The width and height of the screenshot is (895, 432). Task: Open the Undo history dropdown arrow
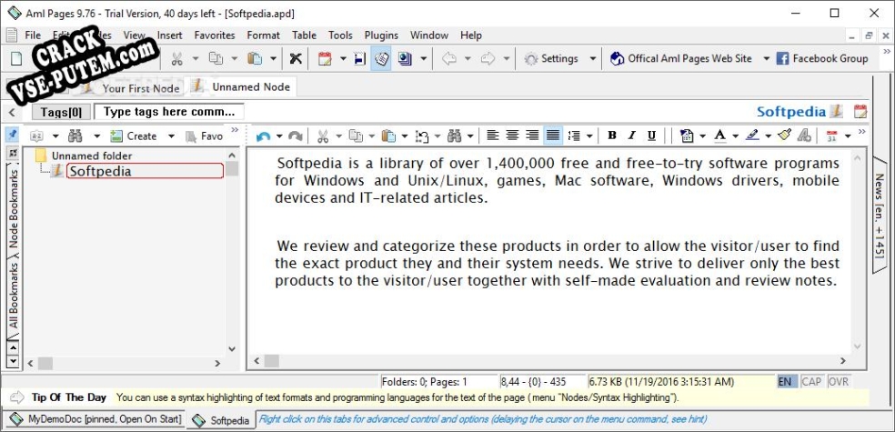[x=279, y=136]
